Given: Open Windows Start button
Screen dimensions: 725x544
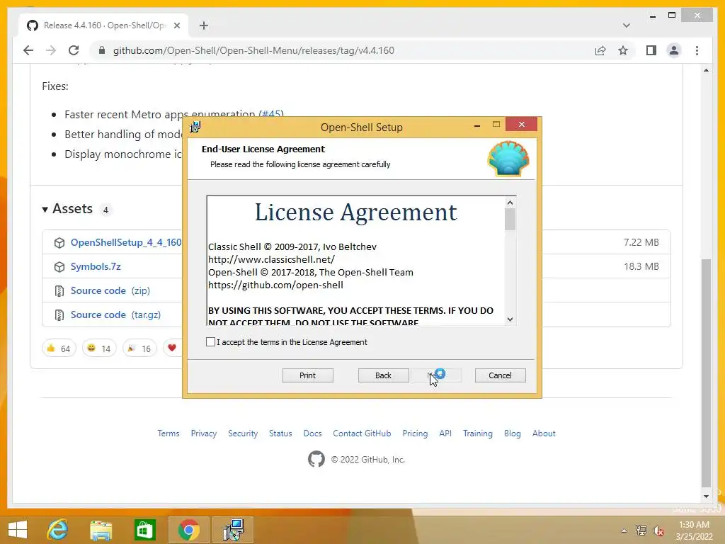Looking at the screenshot, I should [18, 530].
